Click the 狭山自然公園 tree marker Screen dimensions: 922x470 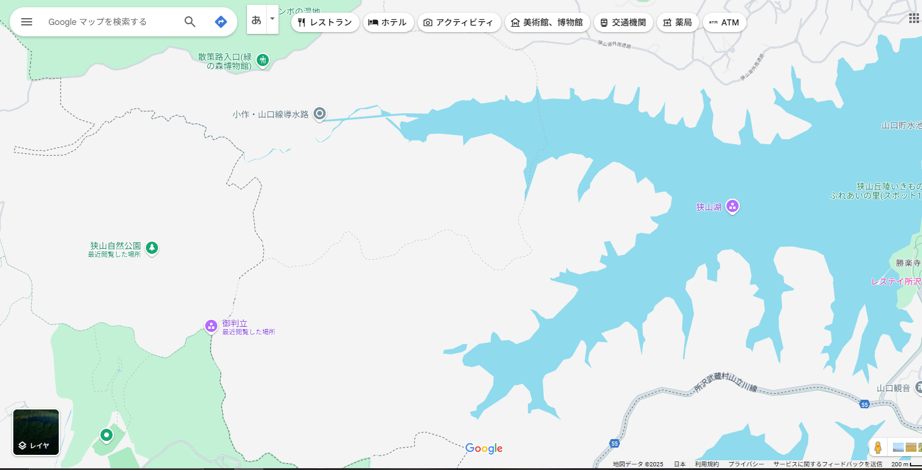tap(151, 248)
